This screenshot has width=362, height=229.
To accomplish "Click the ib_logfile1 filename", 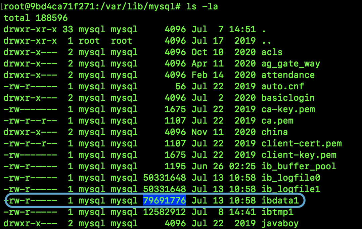I will [x=291, y=189].
